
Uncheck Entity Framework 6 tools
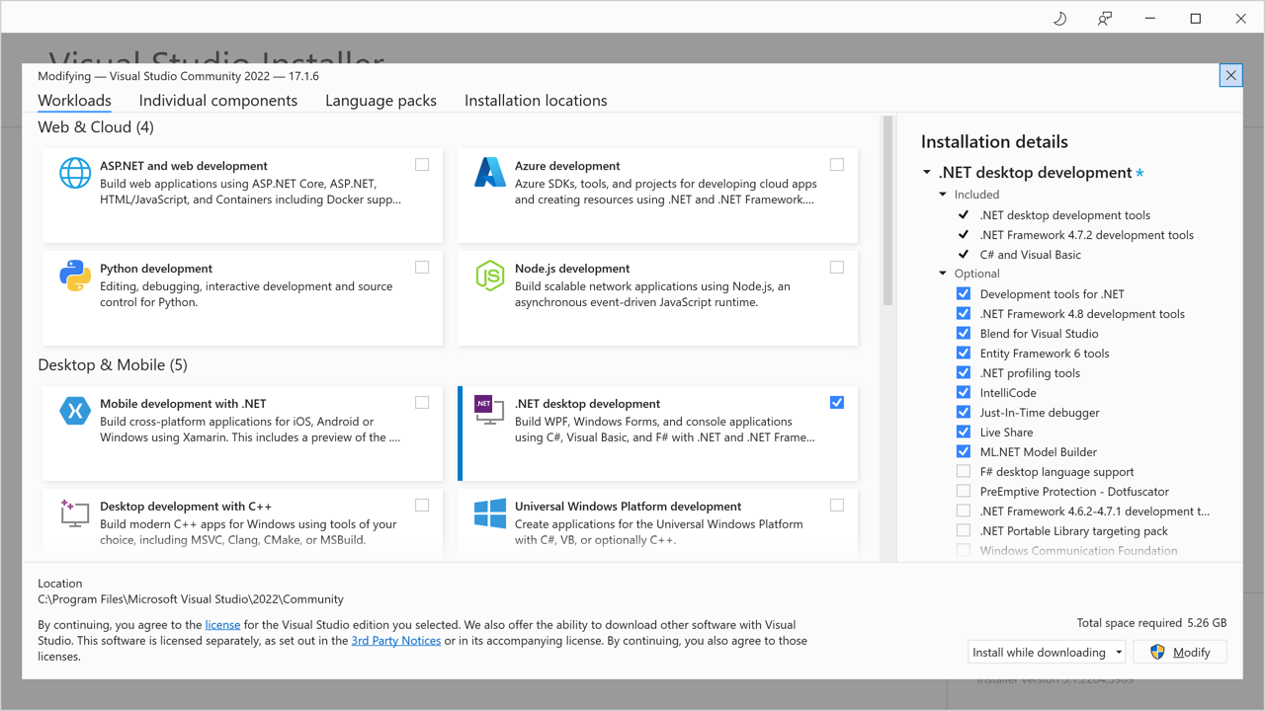tap(964, 353)
